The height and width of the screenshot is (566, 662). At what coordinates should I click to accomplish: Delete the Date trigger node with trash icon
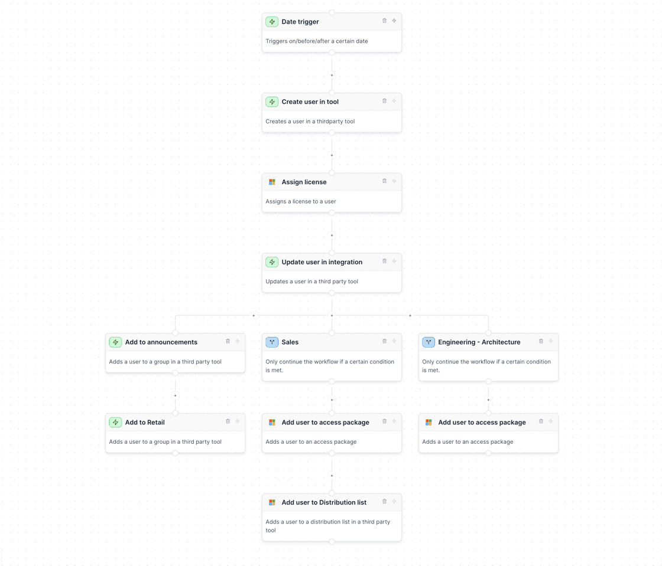(x=384, y=21)
